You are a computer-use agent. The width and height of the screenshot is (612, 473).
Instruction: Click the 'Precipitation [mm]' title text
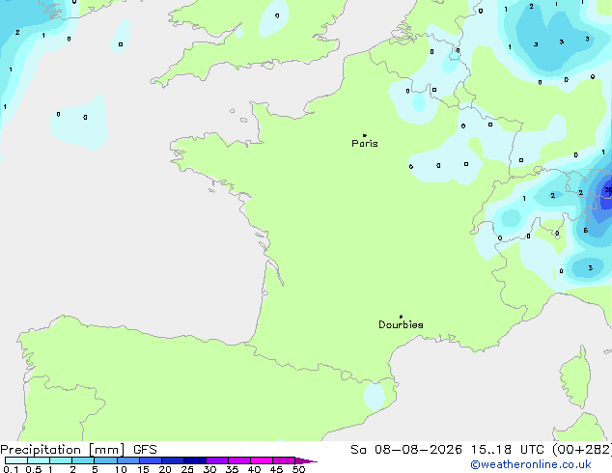tap(63, 450)
